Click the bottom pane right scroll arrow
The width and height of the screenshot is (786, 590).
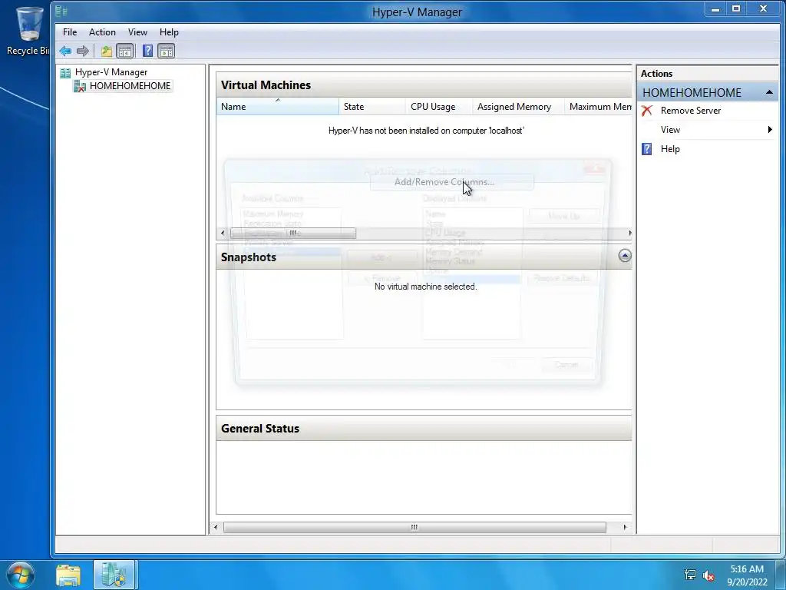[625, 527]
